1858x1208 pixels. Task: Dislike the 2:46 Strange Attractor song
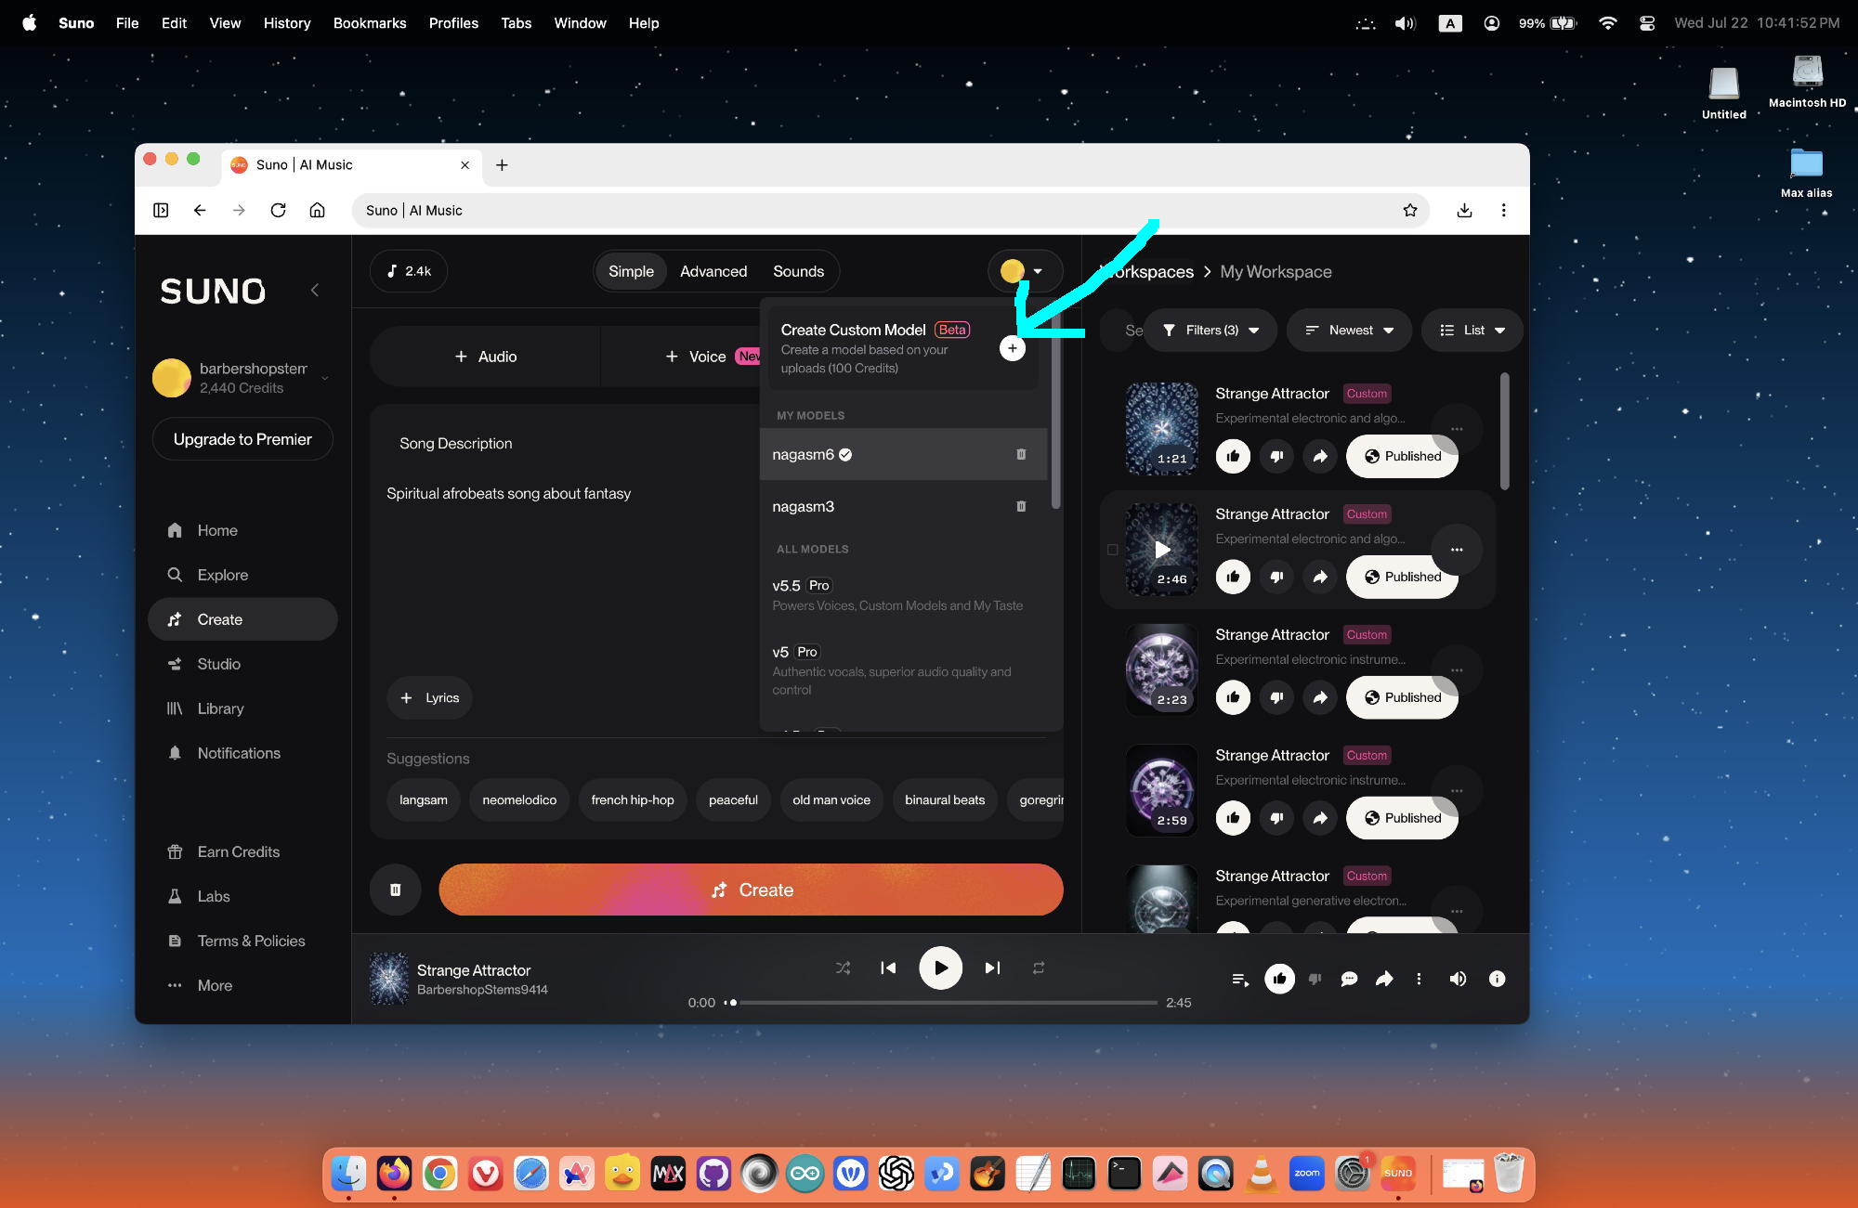[x=1276, y=577]
